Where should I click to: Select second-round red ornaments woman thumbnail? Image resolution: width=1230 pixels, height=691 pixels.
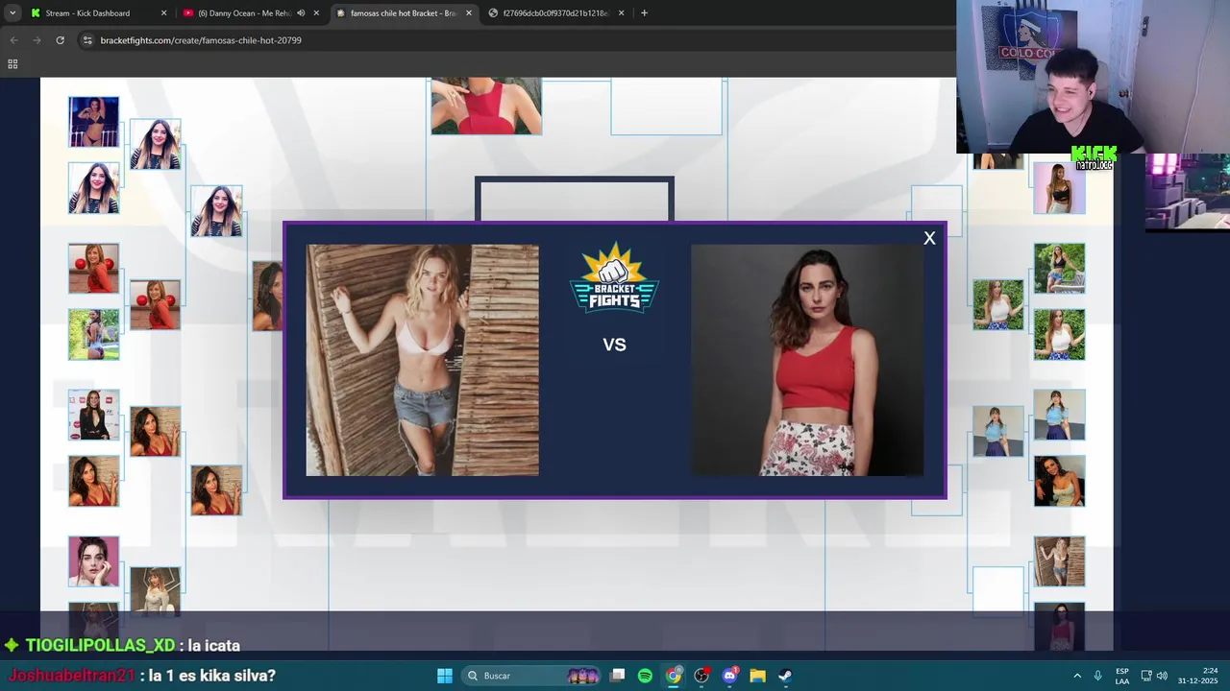pos(155,304)
